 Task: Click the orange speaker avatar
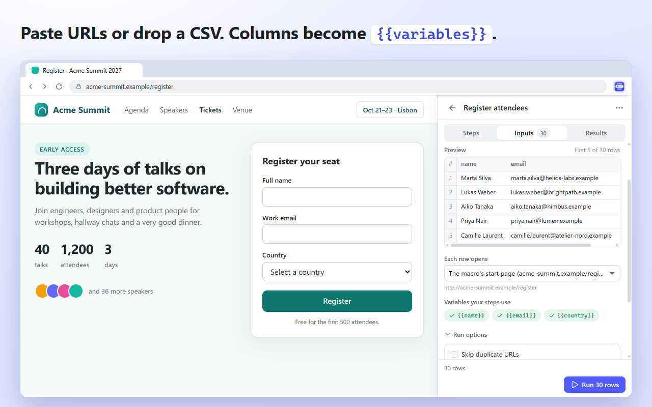pos(42,291)
